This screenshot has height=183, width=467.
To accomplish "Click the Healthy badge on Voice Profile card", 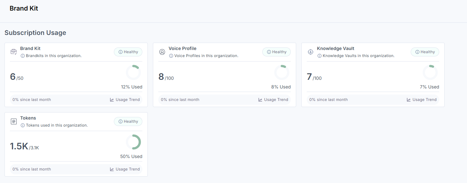I will (x=277, y=52).
